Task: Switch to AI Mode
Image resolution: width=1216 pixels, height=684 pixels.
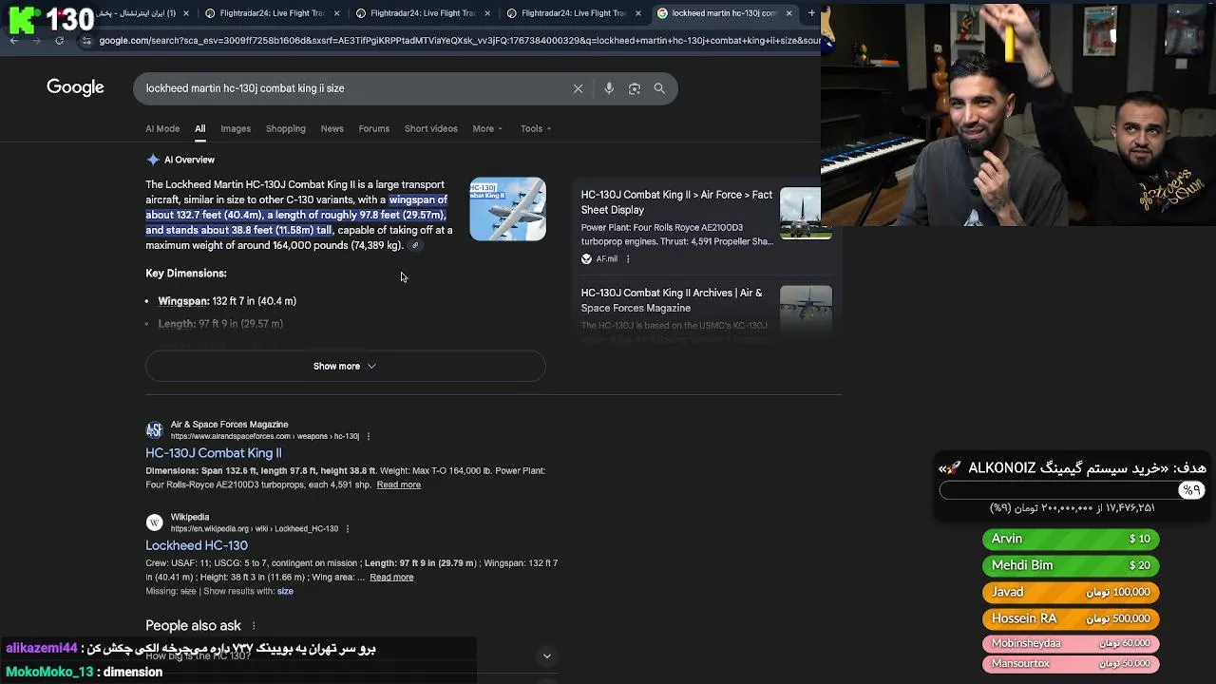Action: pos(162,128)
